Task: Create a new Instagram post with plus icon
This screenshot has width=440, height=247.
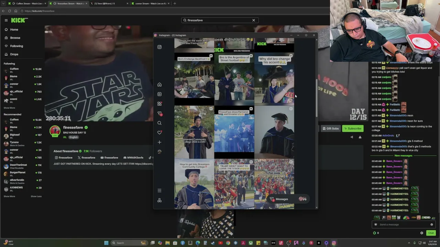Action: pyautogui.click(x=159, y=142)
